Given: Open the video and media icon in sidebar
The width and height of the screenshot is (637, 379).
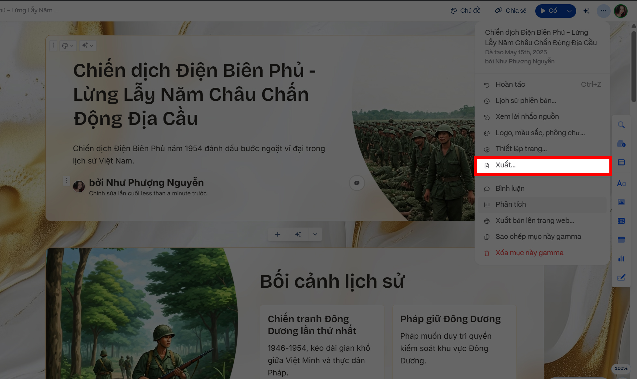Looking at the screenshot, I should click(x=621, y=221).
